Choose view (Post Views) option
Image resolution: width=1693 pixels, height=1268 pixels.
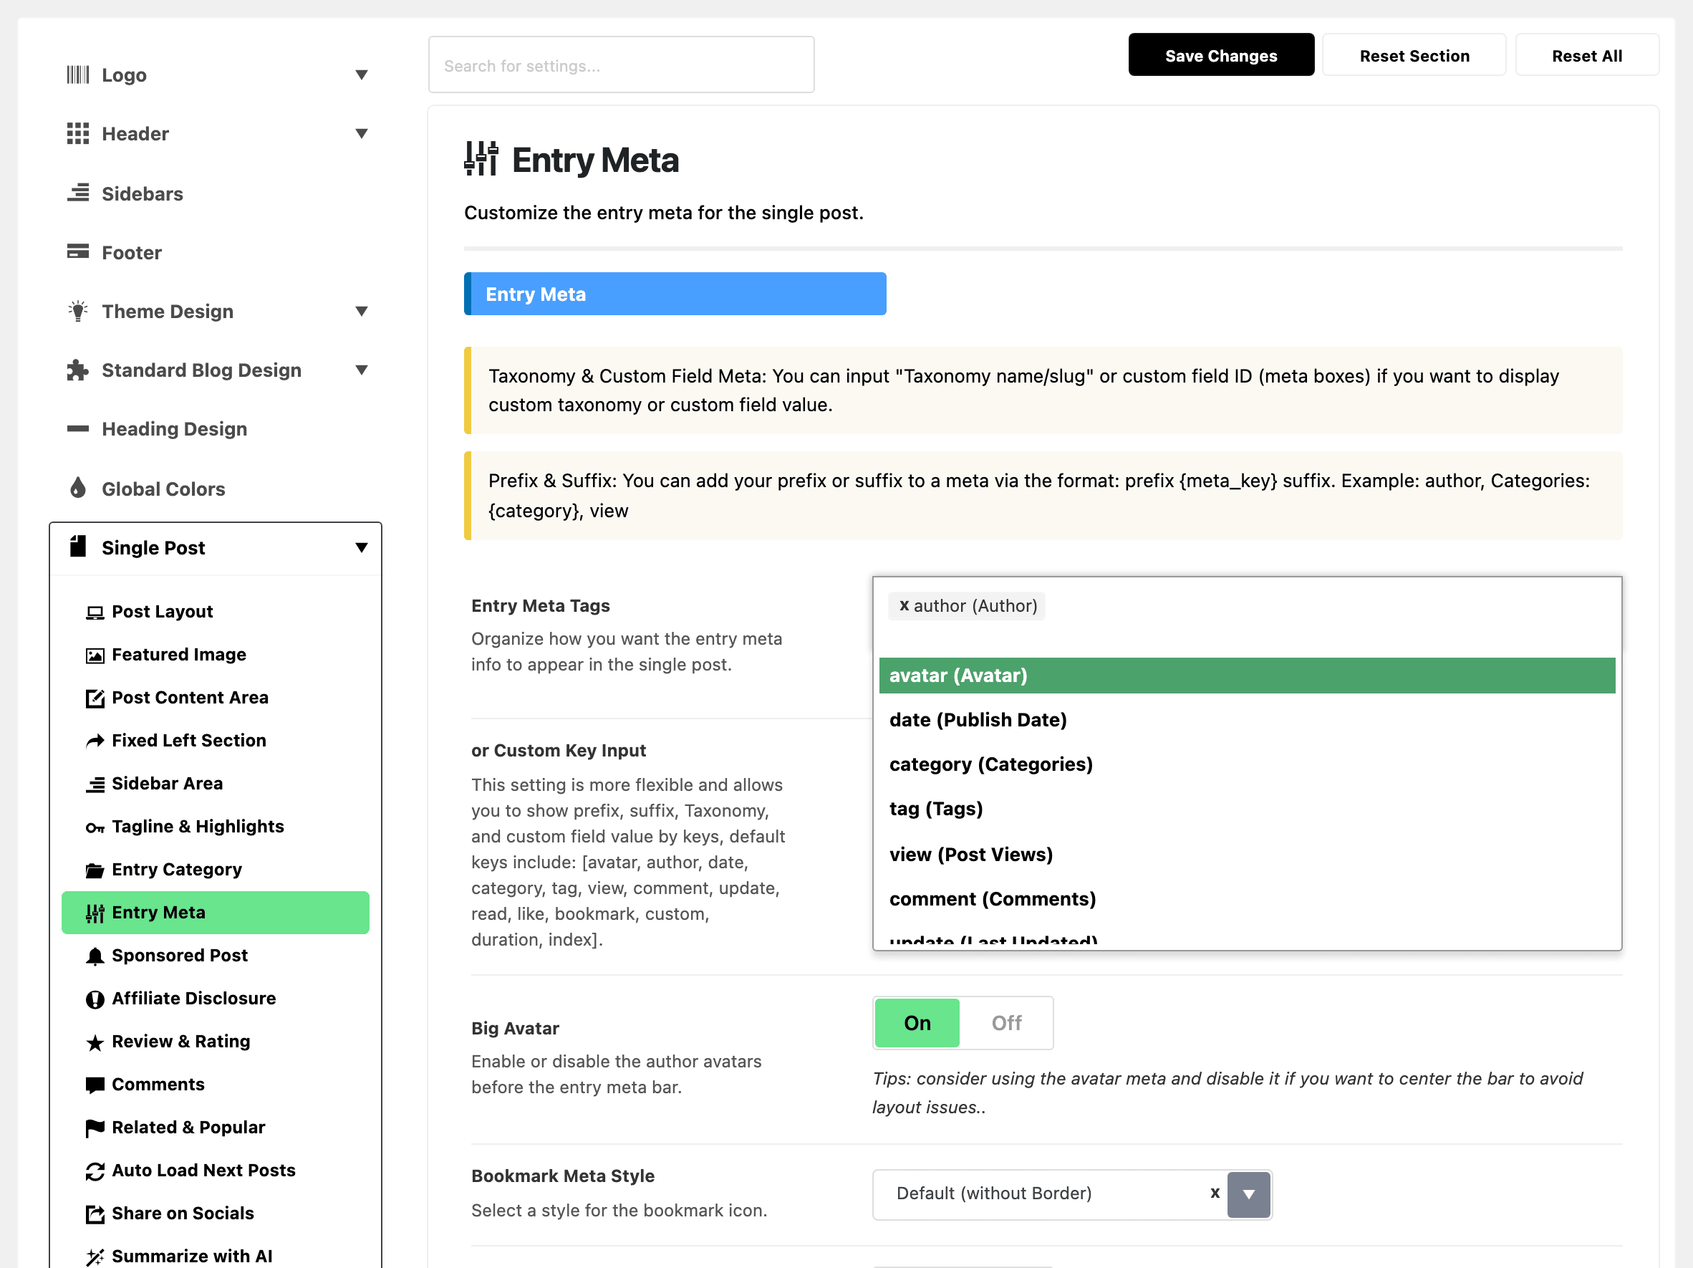tap(1247, 854)
